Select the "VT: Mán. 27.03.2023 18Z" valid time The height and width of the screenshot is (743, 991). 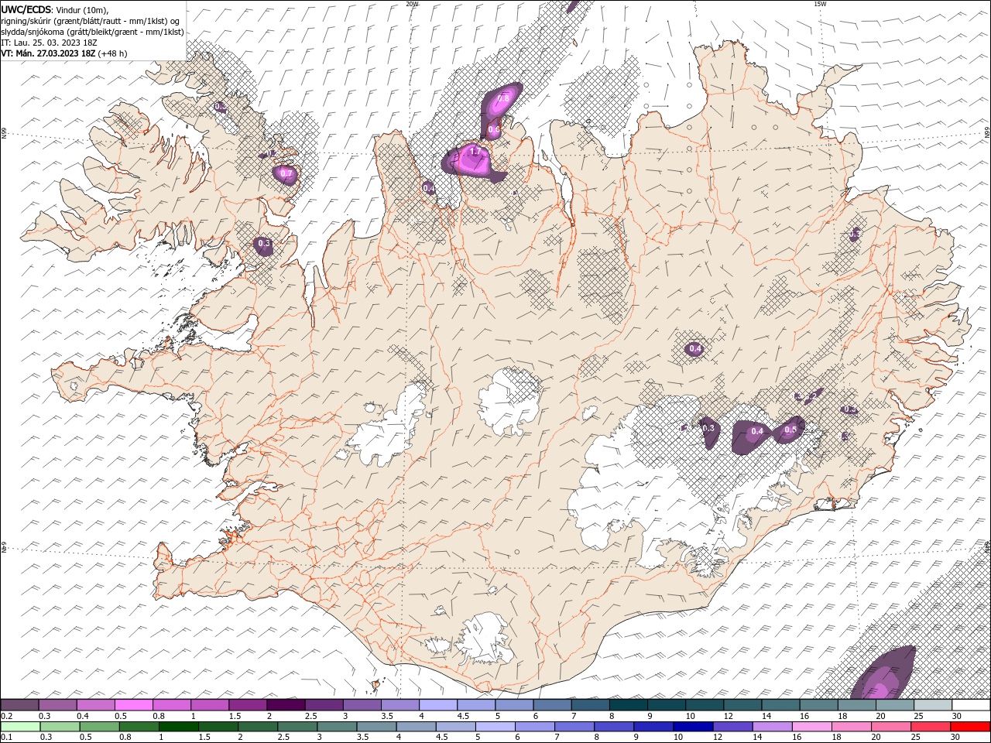click(49, 53)
